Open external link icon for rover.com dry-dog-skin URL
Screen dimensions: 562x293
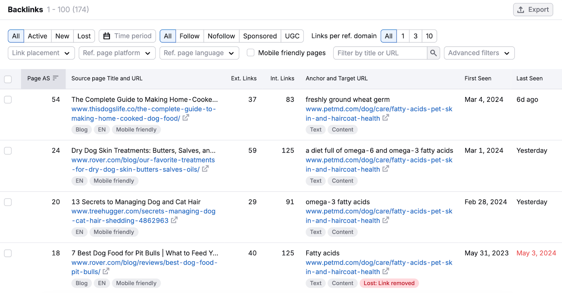point(205,169)
